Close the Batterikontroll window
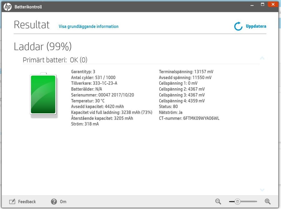Viewport: 281px width, 209px height. pos(273,4)
